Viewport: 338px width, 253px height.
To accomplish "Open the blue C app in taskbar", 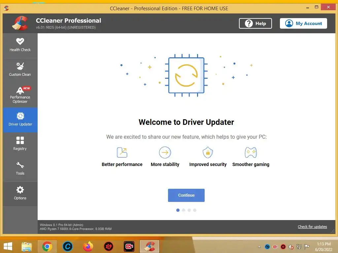I will (67, 246).
